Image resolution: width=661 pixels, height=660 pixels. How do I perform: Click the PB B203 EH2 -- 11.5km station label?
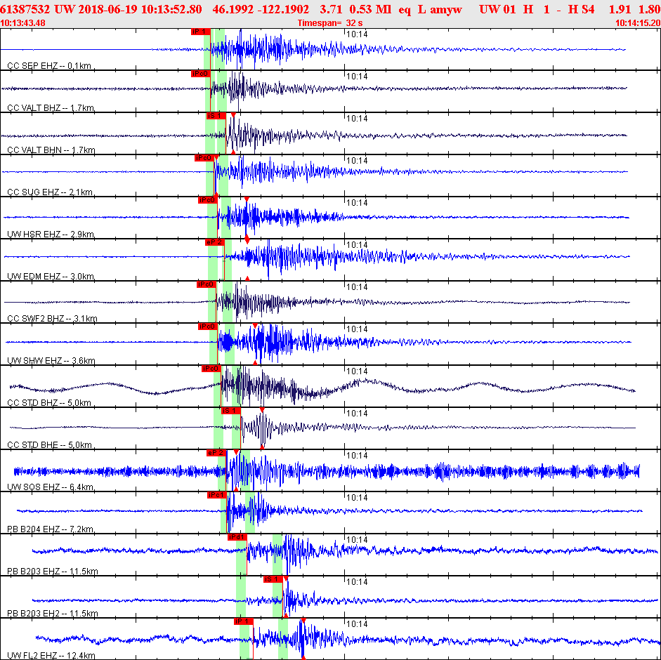coord(52,614)
